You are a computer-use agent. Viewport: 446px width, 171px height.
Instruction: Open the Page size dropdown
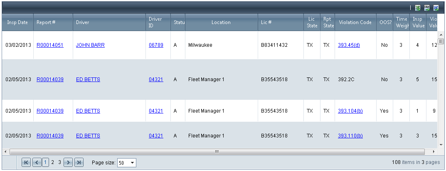pyautogui.click(x=132, y=163)
